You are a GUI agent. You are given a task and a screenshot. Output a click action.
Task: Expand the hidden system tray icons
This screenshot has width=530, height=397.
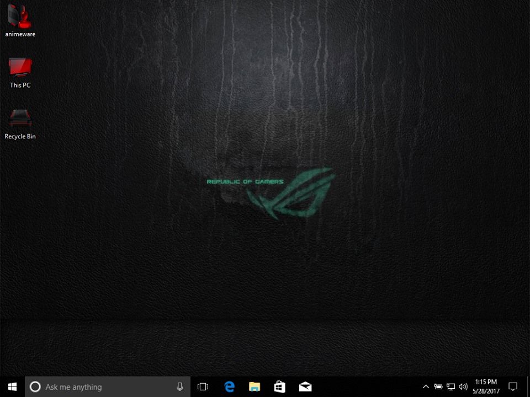[426, 387]
